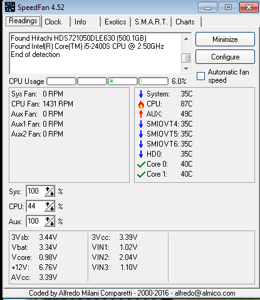The height and width of the screenshot is (300, 260).
Task: Click the green checkmark beside Core 0
Action: (141, 165)
